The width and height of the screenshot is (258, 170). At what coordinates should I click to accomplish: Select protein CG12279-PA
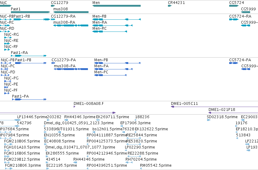click(53, 63)
